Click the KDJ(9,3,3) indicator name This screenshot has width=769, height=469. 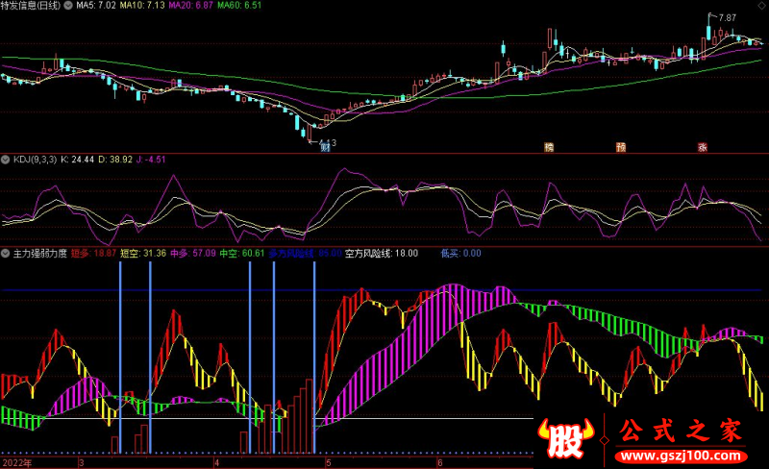pos(35,160)
